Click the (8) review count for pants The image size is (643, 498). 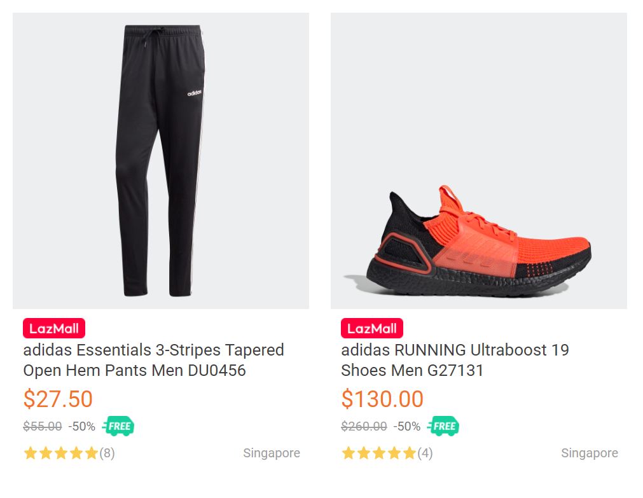107,453
